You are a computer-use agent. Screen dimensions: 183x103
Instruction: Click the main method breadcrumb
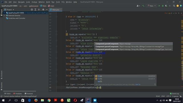(x=51, y=6)
